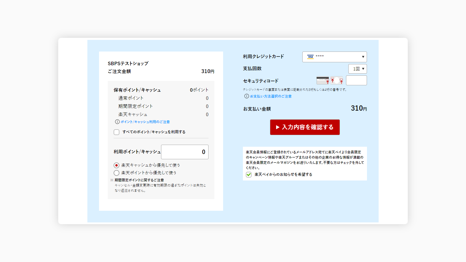Select 楽天キャッシュから優先して使う radio button
Viewport: 466px width, 262px height.
116,165
